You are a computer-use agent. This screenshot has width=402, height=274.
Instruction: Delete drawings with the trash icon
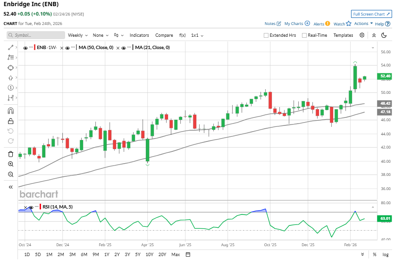(10, 154)
